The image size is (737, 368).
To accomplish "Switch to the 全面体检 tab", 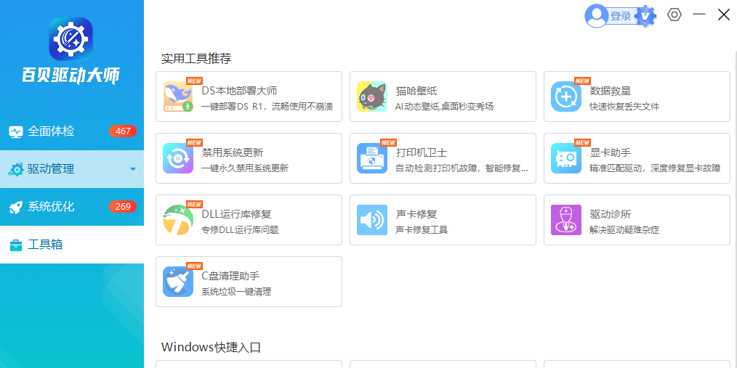I will click(x=51, y=131).
